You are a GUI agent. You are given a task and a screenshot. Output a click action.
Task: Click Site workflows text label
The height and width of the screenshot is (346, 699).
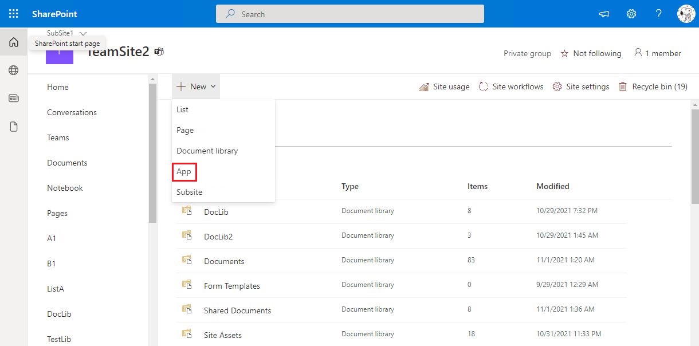click(x=518, y=86)
